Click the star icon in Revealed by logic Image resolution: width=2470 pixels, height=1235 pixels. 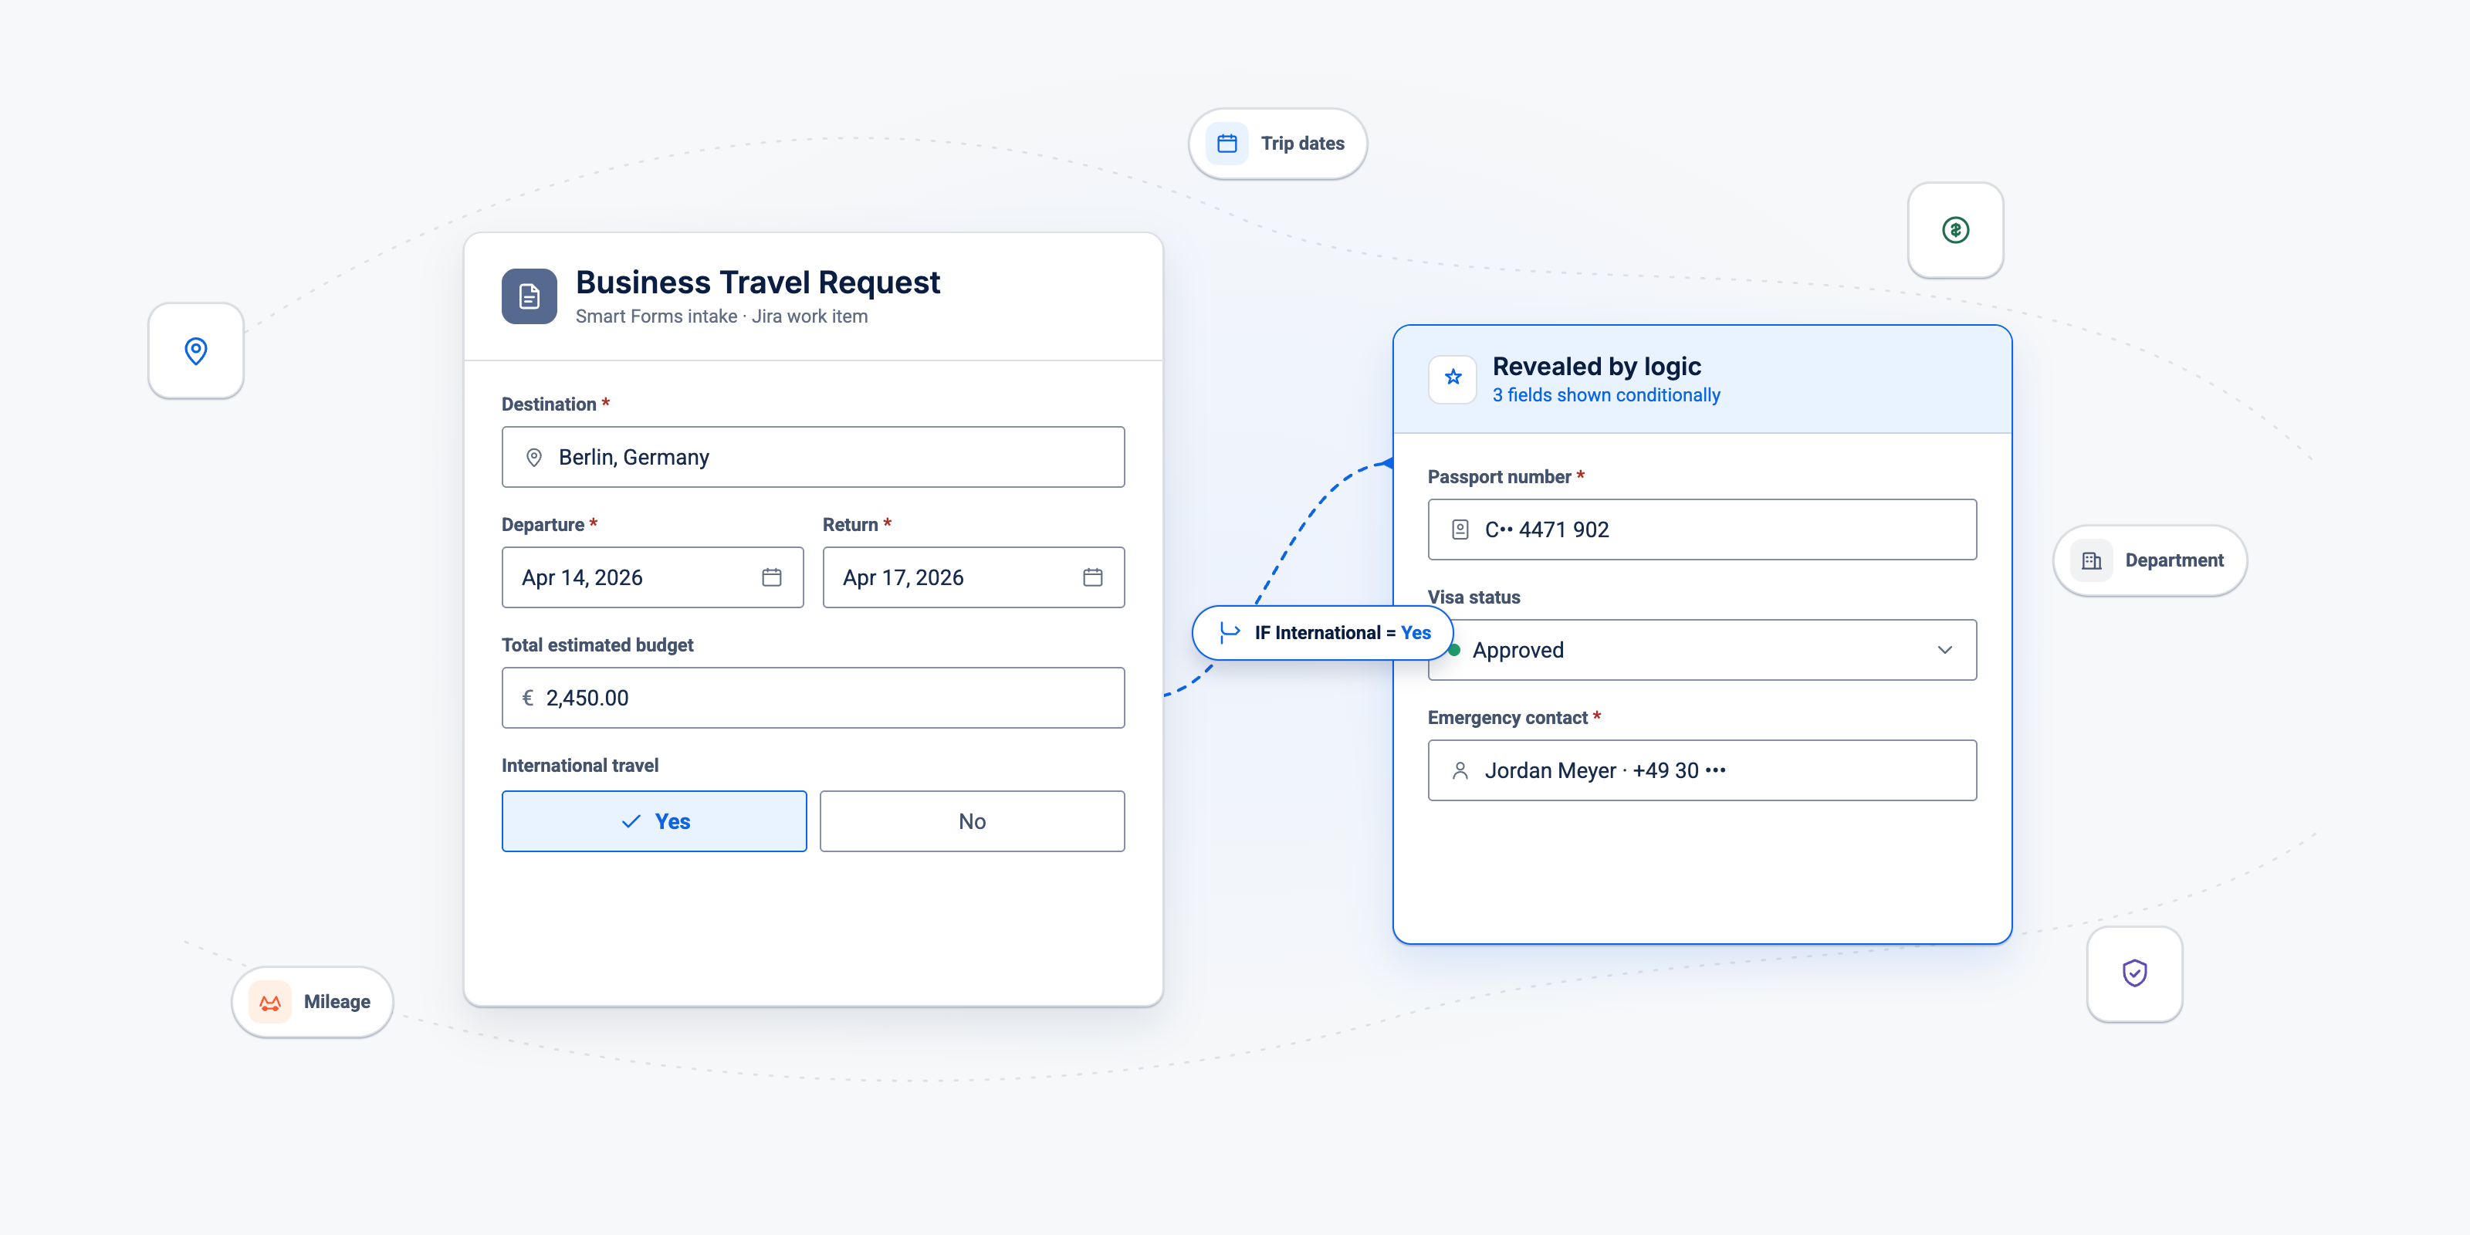tap(1453, 377)
